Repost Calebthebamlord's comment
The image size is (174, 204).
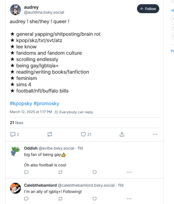[x=60, y=199]
